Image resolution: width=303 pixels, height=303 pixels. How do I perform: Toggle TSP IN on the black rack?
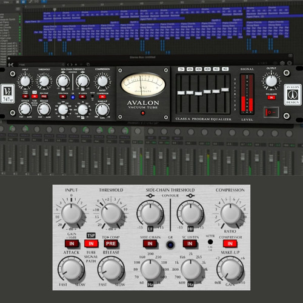click(35, 96)
